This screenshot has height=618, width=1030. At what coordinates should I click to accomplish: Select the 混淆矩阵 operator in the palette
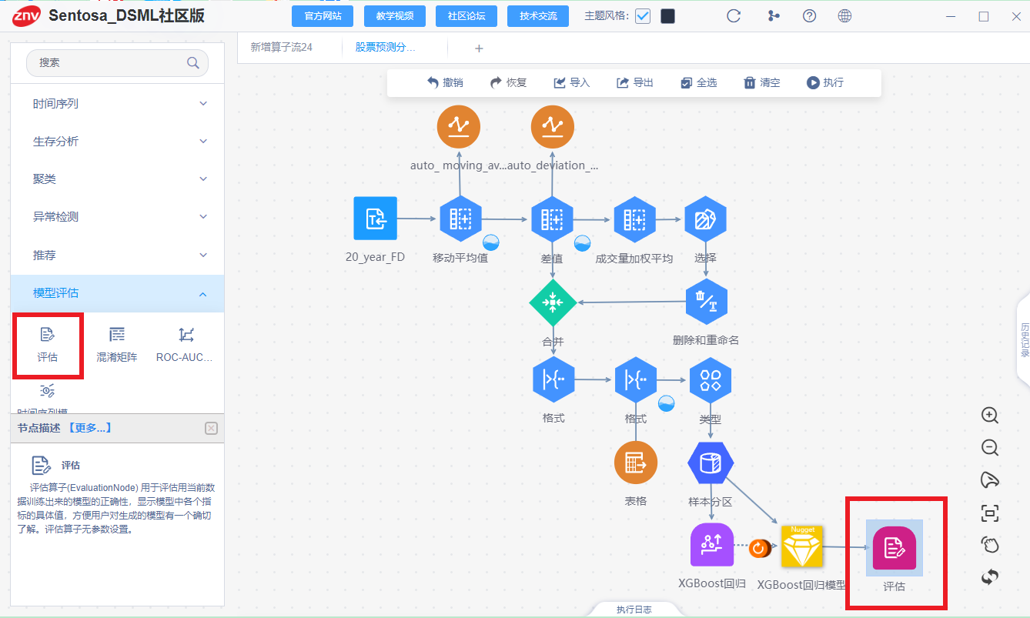[117, 344]
